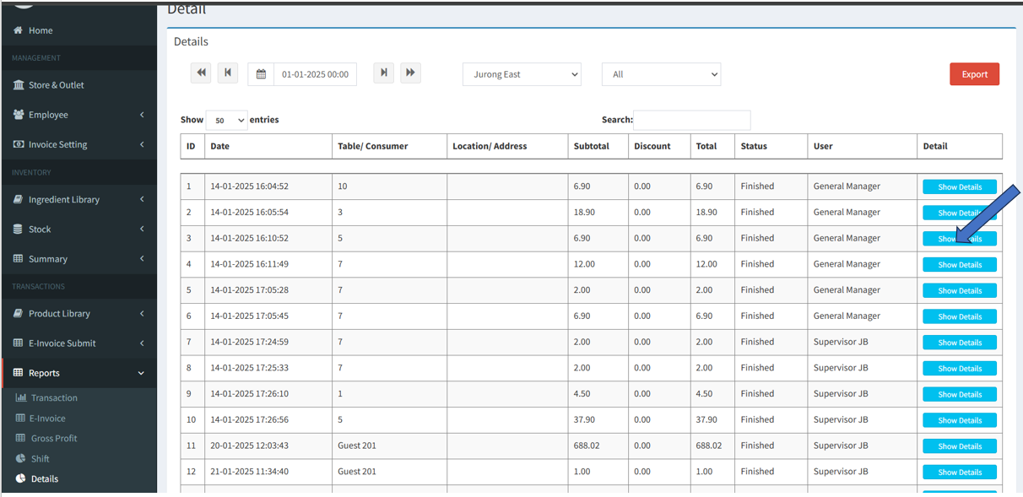The image size is (1023, 497).
Task: Open the Jurong East outlet dropdown
Action: coord(522,74)
